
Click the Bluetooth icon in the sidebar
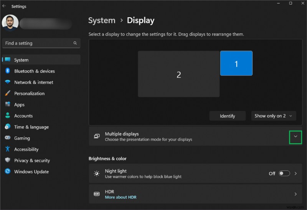point(8,71)
